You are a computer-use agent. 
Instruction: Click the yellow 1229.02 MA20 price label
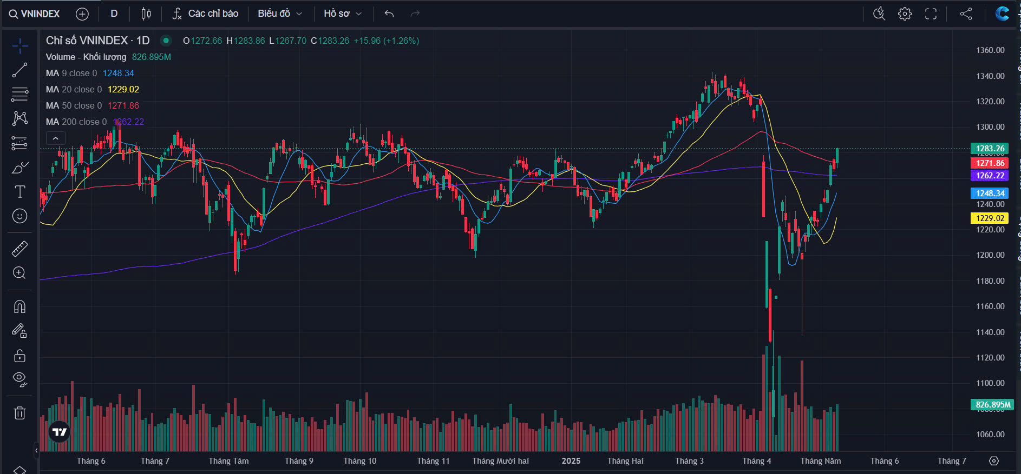coord(990,218)
